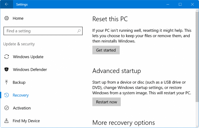Viewport: 199px width, 128px height.
Task: Click the Activation checkmark circle icon
Action: (7, 108)
